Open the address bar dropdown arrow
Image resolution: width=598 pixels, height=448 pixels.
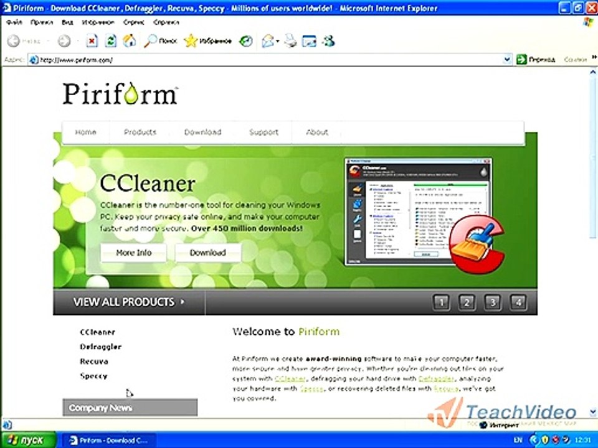507,60
